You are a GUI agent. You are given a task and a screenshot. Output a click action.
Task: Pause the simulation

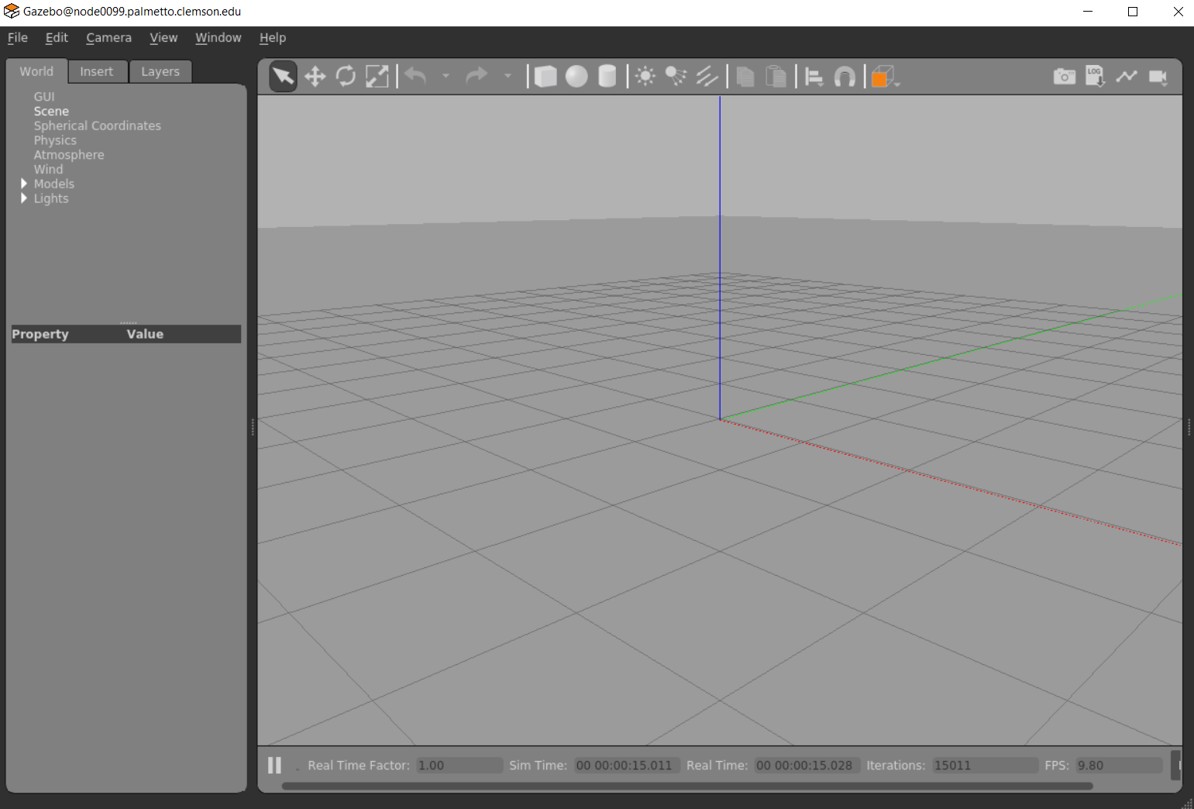coord(274,765)
